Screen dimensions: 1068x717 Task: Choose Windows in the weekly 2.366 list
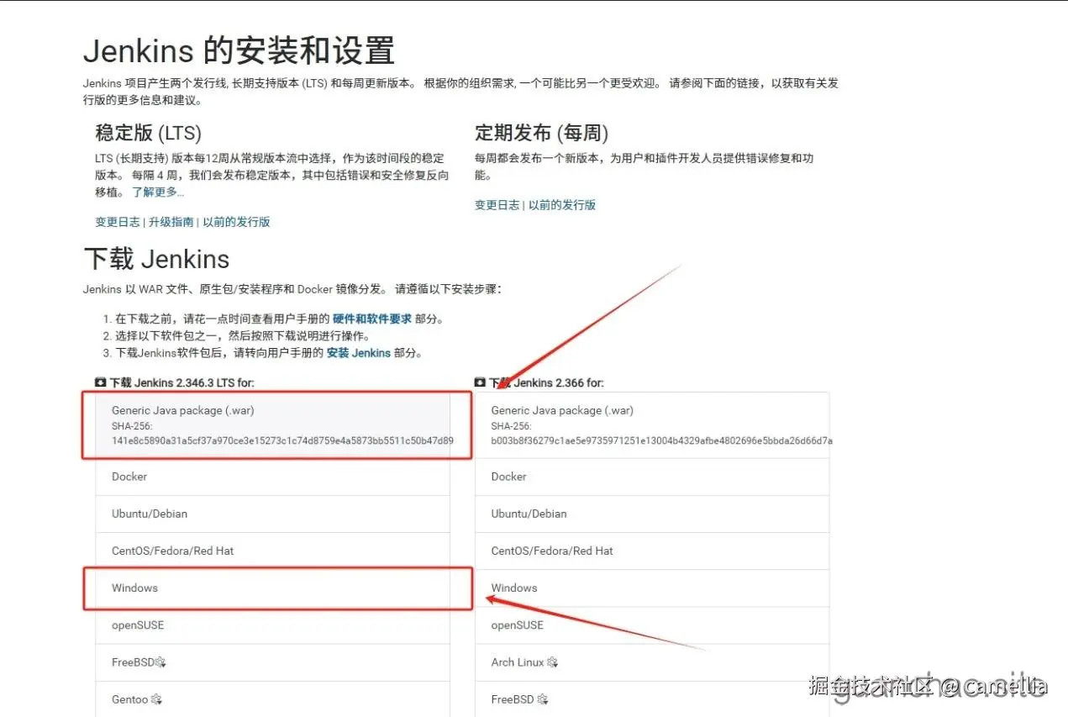coord(652,588)
